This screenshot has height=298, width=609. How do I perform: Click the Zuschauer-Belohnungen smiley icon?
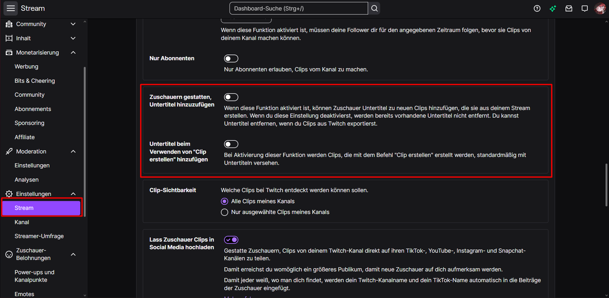click(x=9, y=254)
